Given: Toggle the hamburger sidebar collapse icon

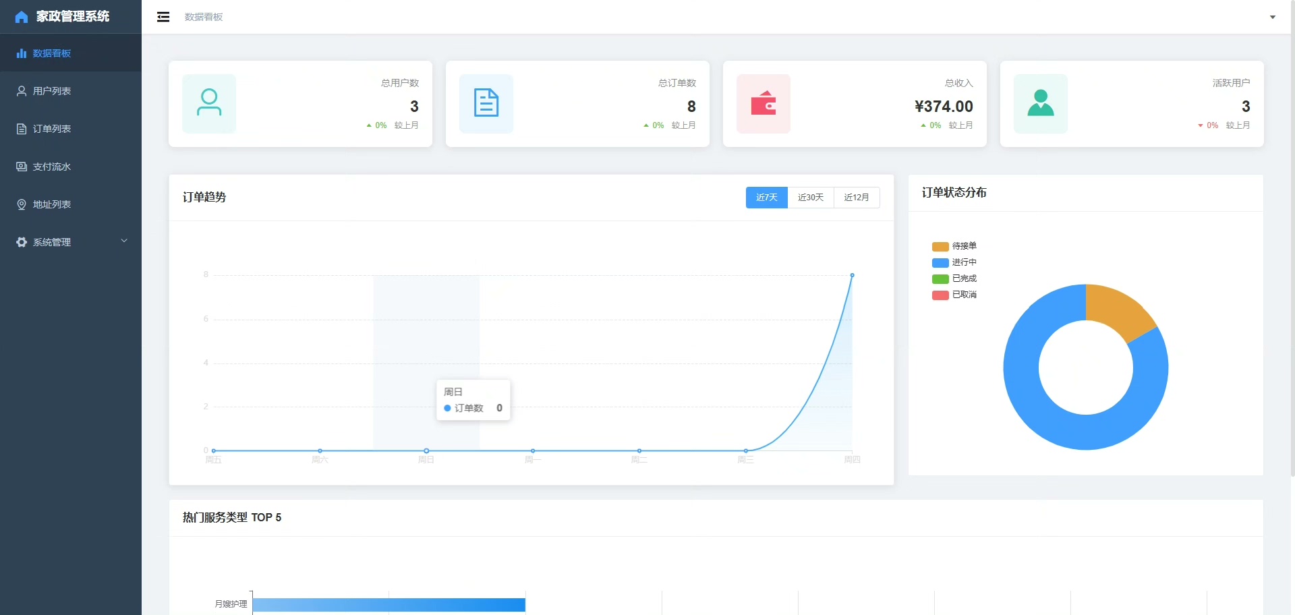Looking at the screenshot, I should pyautogui.click(x=163, y=17).
